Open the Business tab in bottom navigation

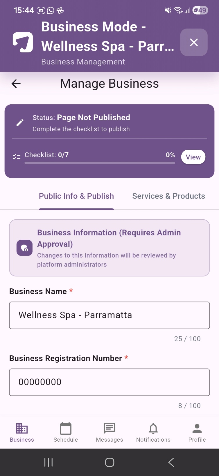tap(22, 433)
